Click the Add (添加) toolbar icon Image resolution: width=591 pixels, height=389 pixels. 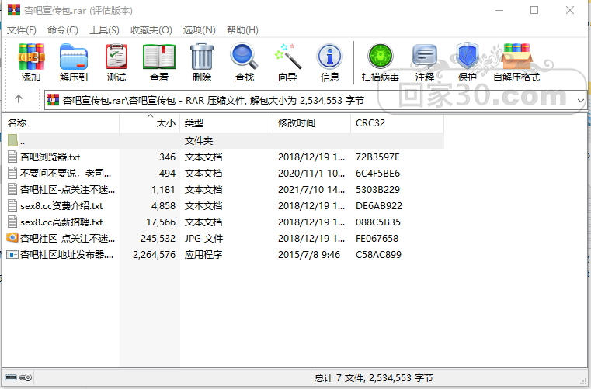[x=31, y=57]
